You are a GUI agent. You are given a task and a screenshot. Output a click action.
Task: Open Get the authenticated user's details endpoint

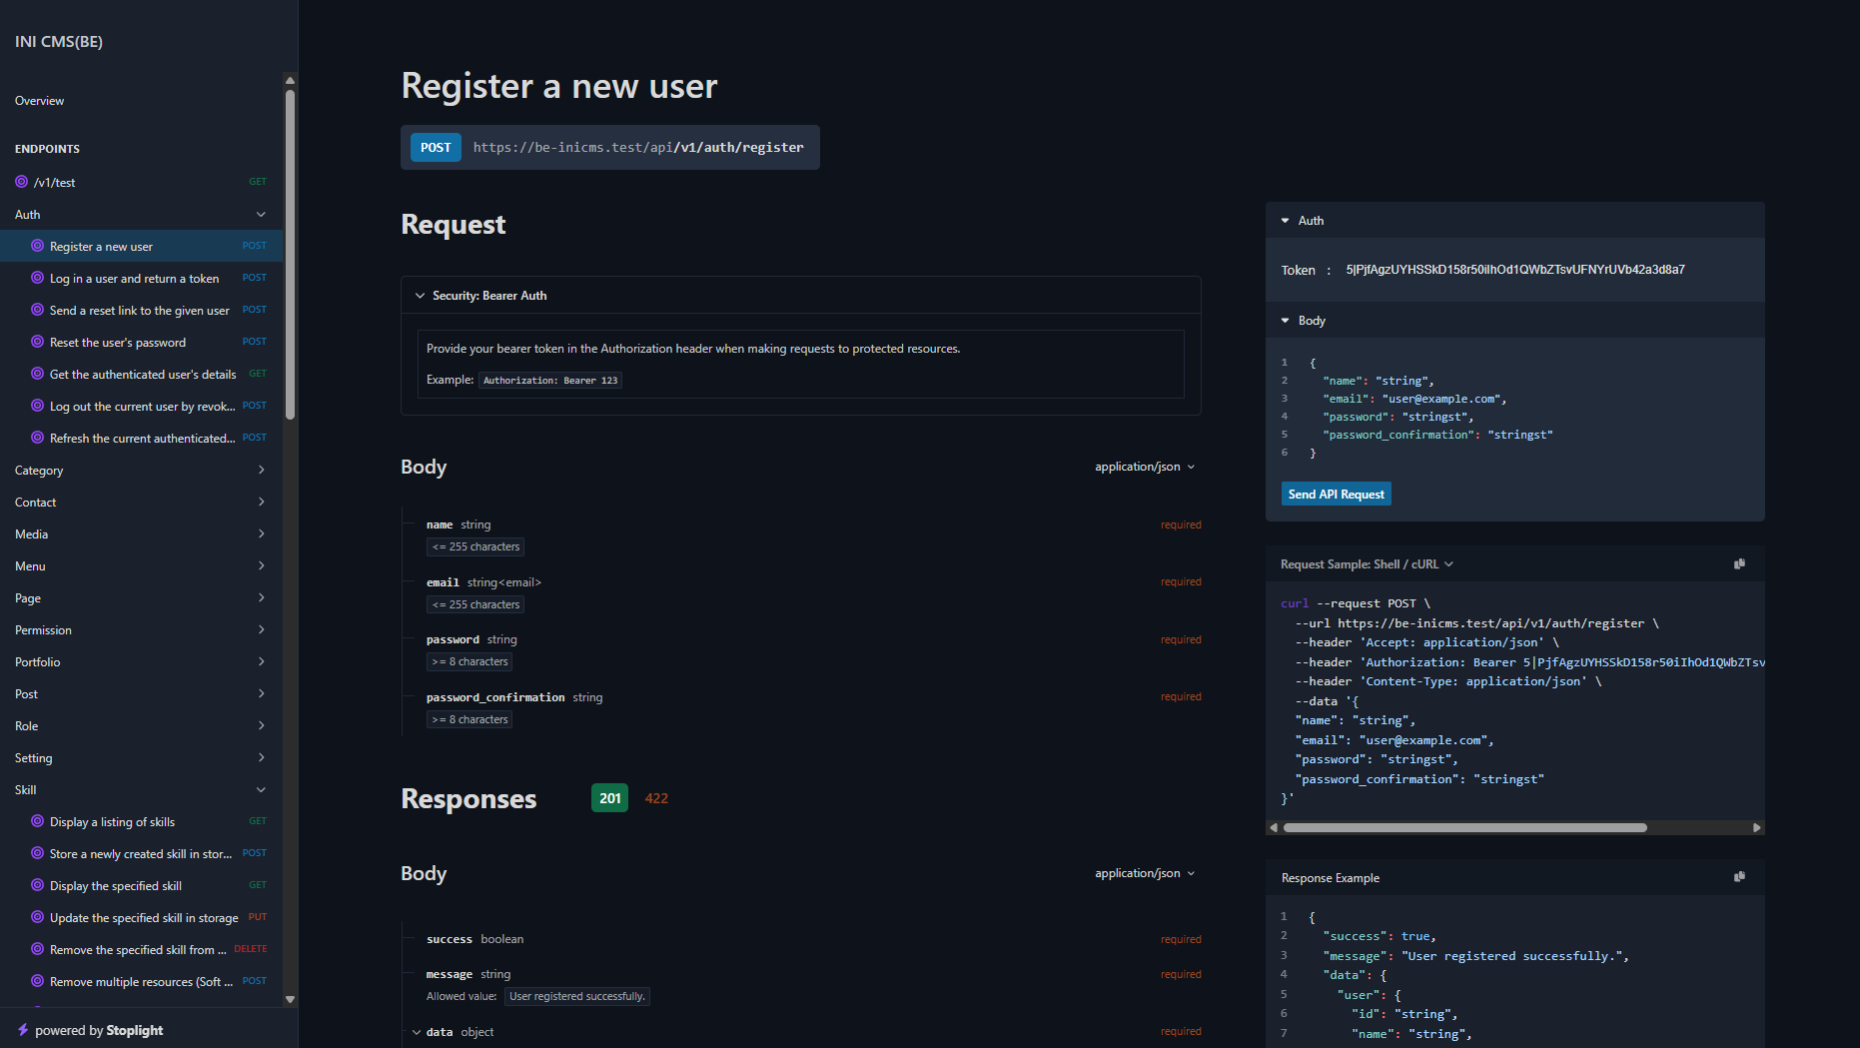[x=141, y=375]
